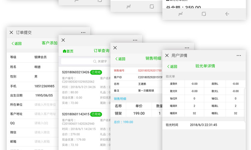Click the 名称 value 王建鹏

(142, 84)
